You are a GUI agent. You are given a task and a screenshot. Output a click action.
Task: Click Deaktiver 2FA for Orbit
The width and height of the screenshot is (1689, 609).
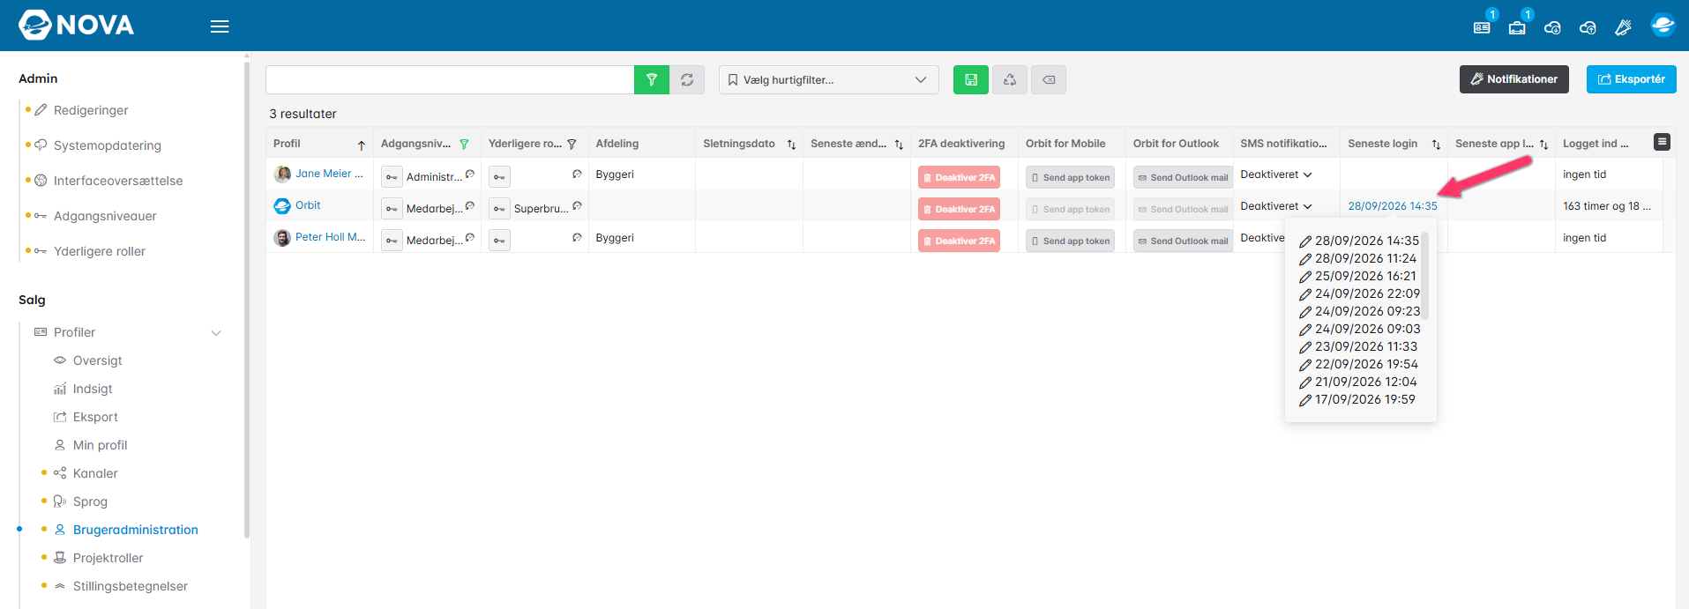959,209
